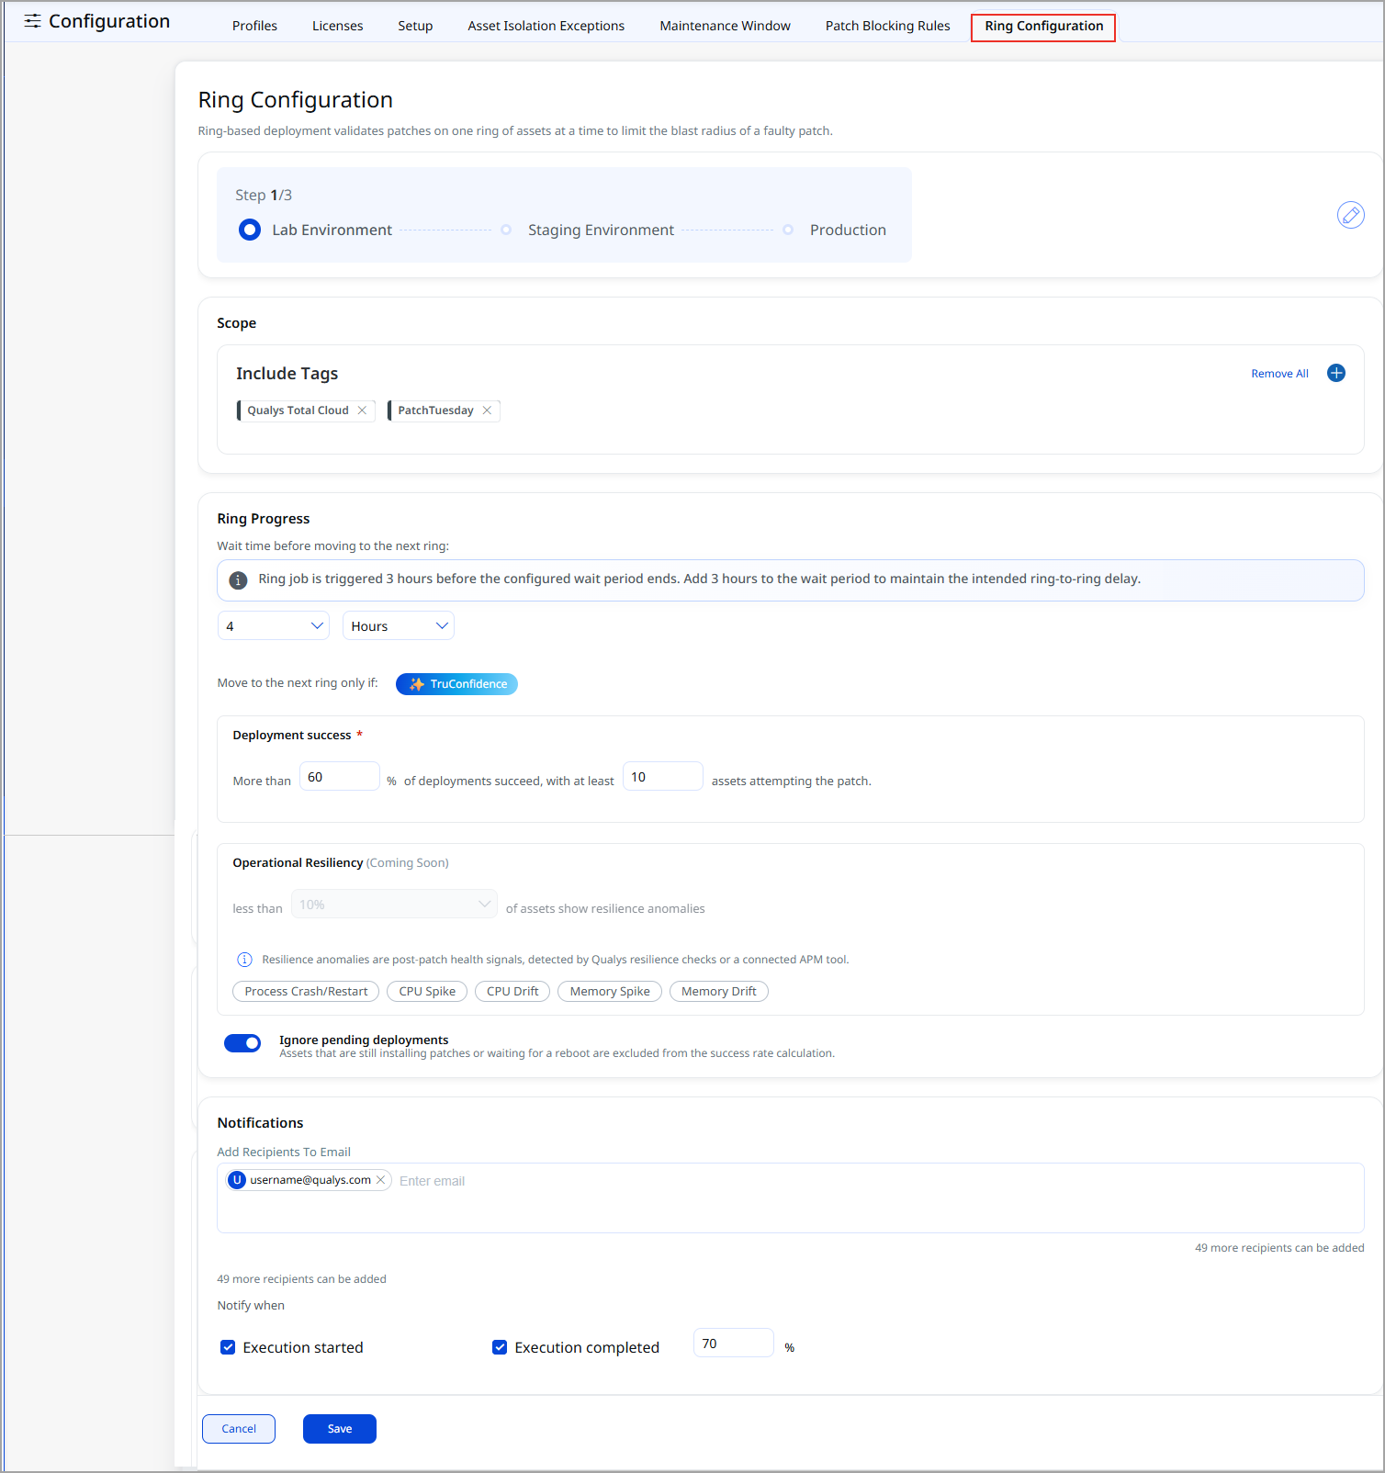Save the ring configuration

coord(340,1429)
